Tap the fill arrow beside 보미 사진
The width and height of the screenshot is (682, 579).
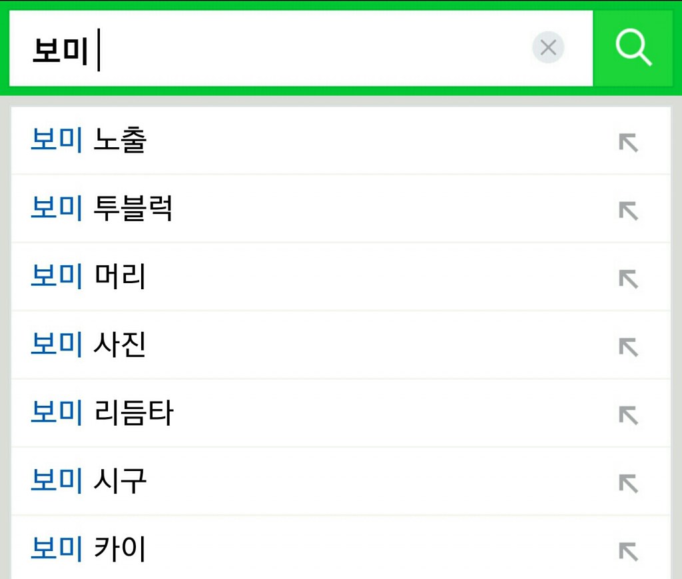tap(628, 346)
